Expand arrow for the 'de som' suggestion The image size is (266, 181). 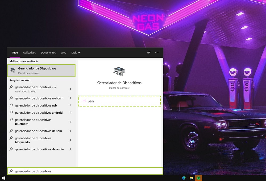pyautogui.click(x=70, y=131)
